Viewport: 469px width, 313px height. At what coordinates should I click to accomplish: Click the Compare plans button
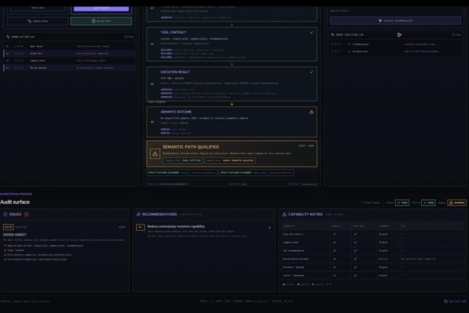38,21
